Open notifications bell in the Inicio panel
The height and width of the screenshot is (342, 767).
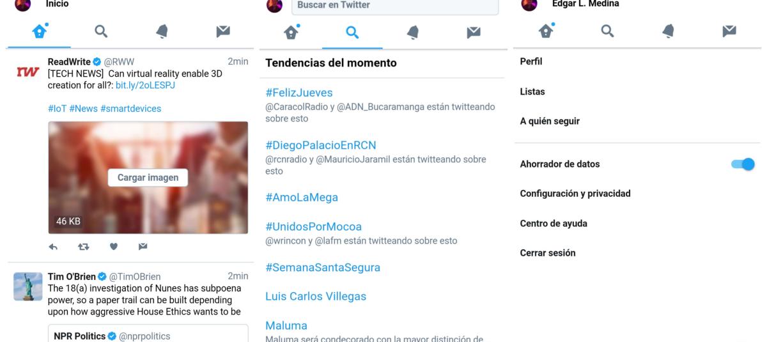162,32
